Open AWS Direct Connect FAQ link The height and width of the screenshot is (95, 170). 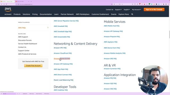point(63,75)
